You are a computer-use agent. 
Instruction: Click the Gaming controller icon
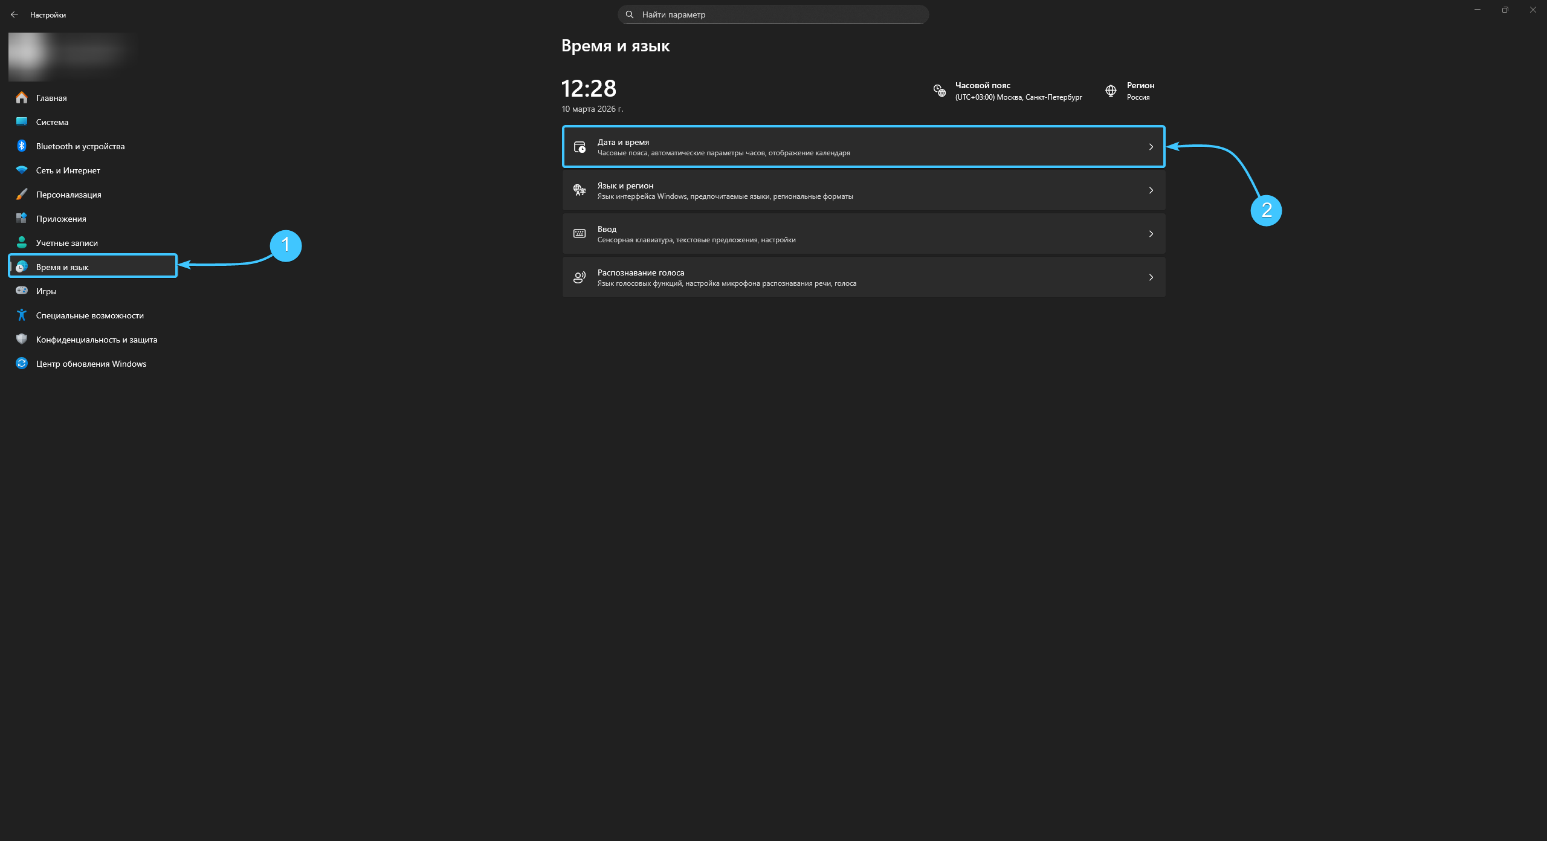tap(22, 291)
